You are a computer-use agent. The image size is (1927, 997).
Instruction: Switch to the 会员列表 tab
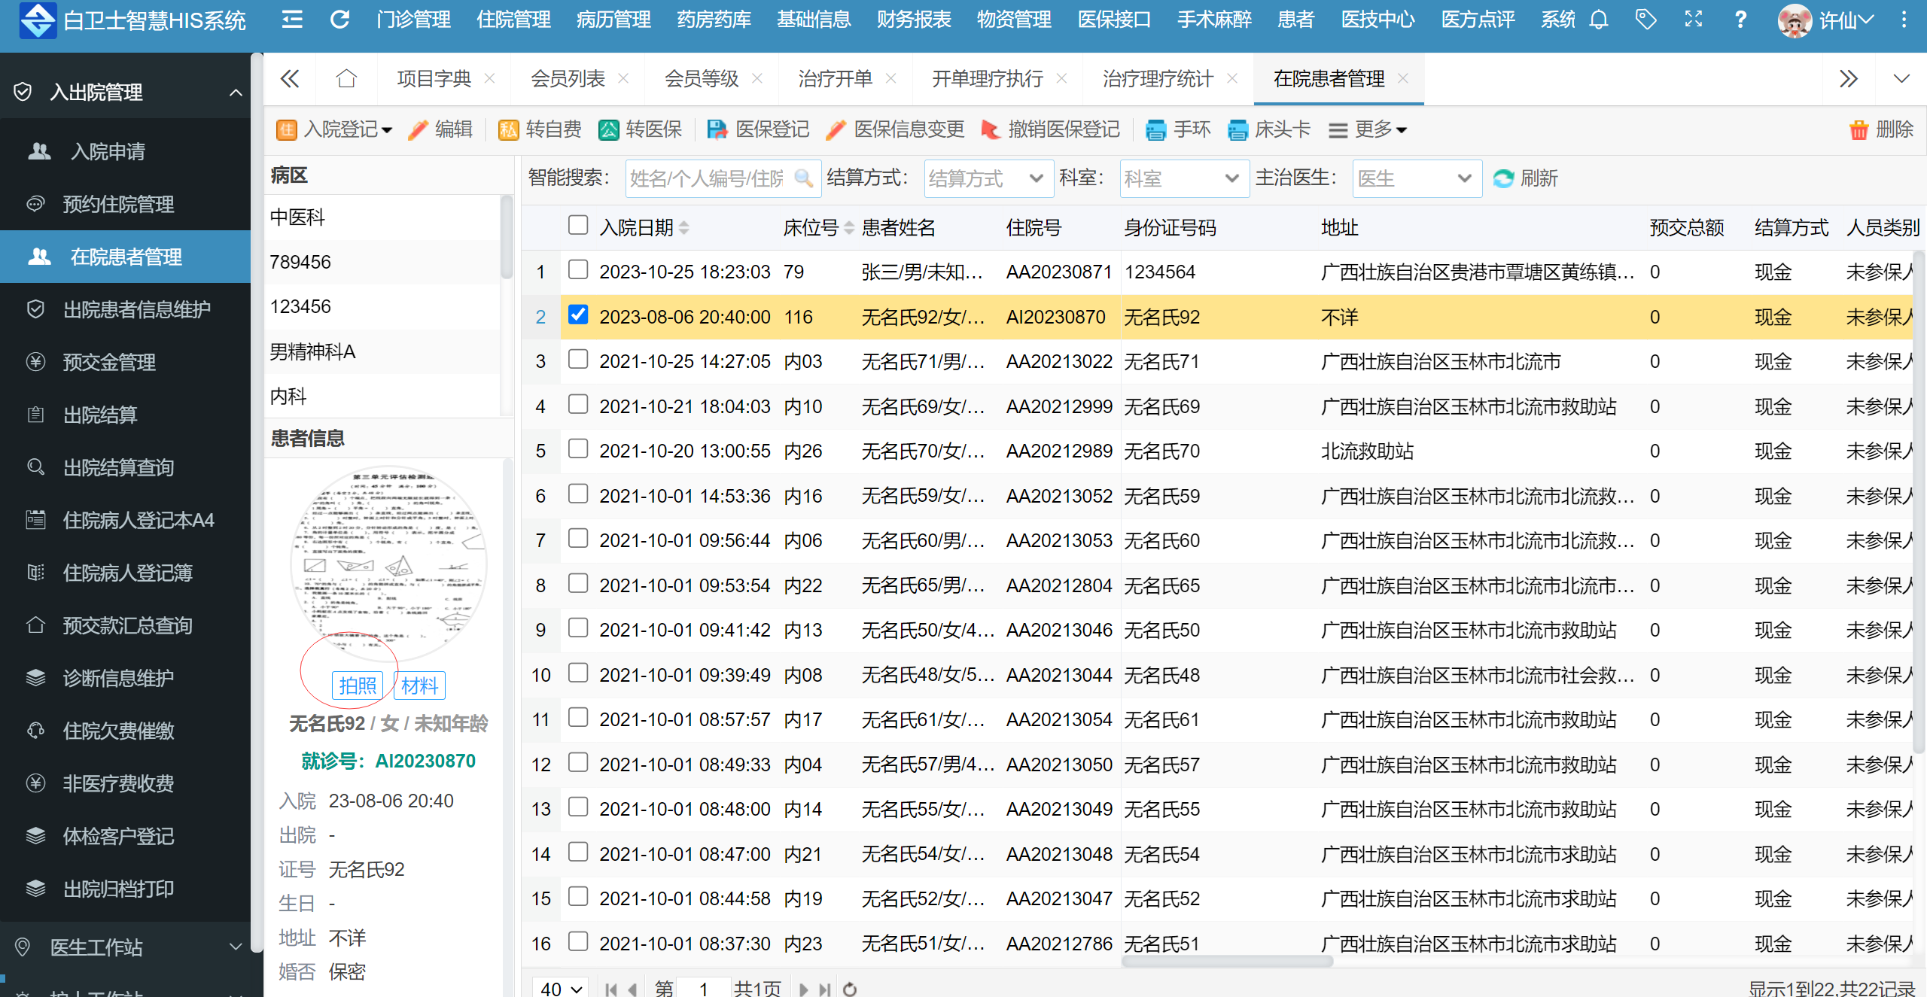(x=568, y=78)
